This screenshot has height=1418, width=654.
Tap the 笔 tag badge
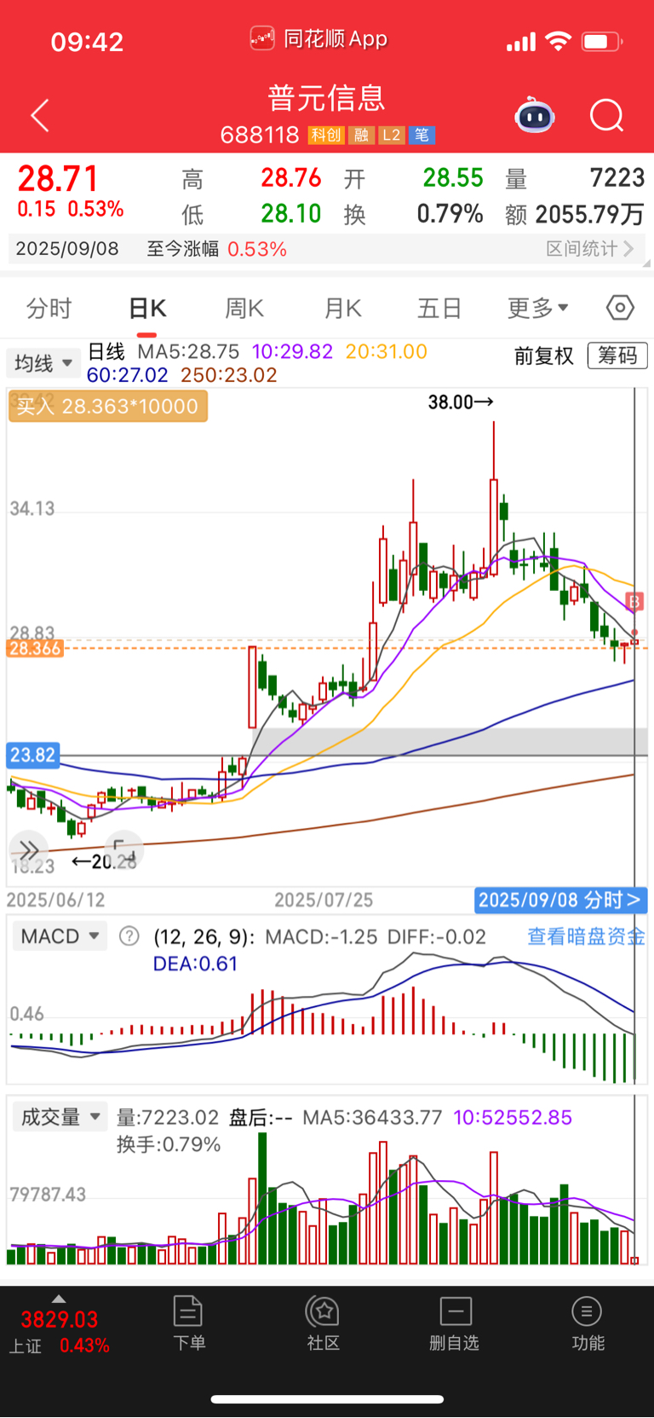422,135
